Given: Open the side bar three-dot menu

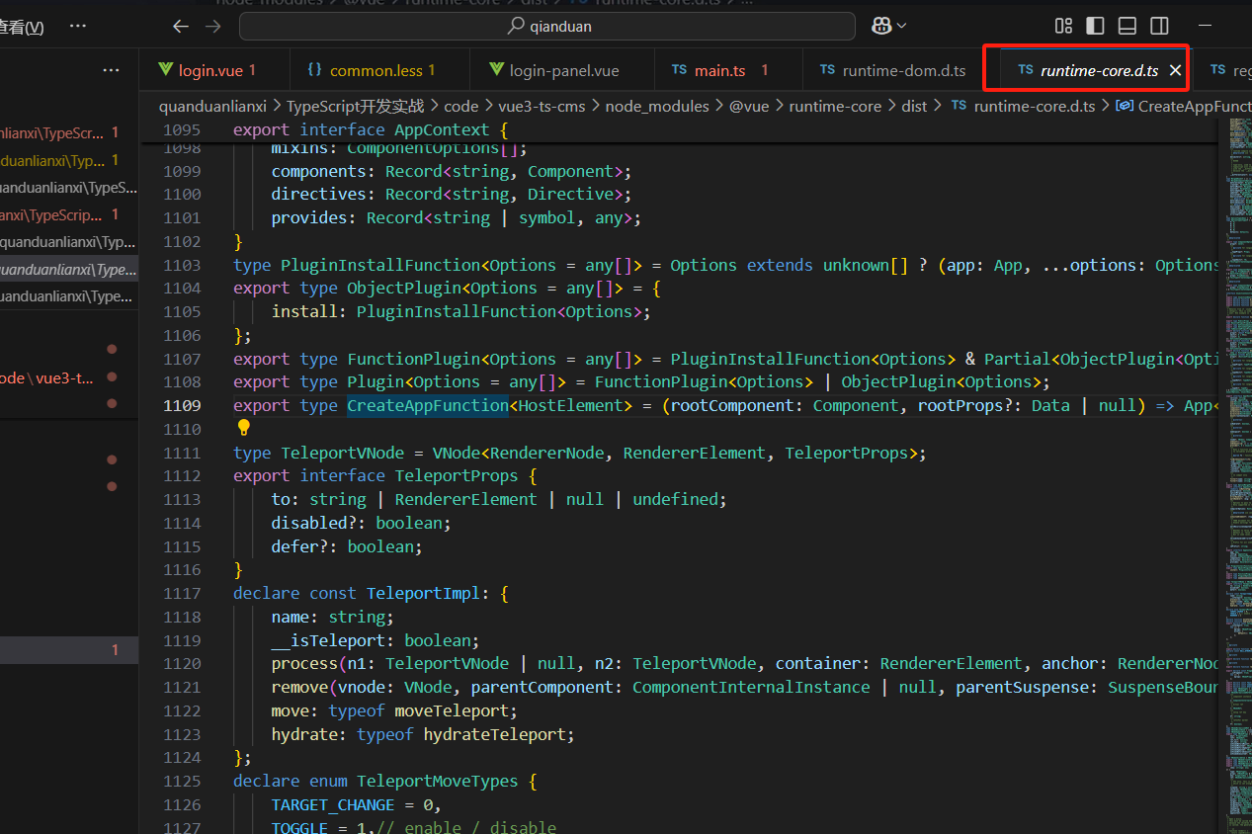Looking at the screenshot, I should 112,70.
